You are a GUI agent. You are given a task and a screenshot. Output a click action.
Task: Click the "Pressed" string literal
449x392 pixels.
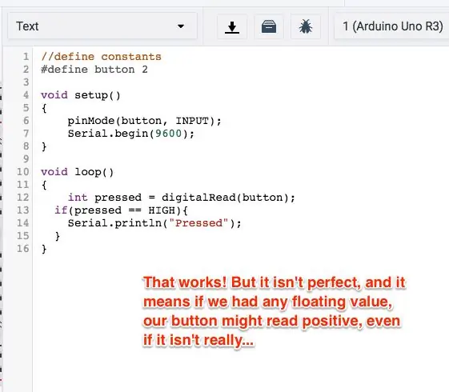point(199,223)
